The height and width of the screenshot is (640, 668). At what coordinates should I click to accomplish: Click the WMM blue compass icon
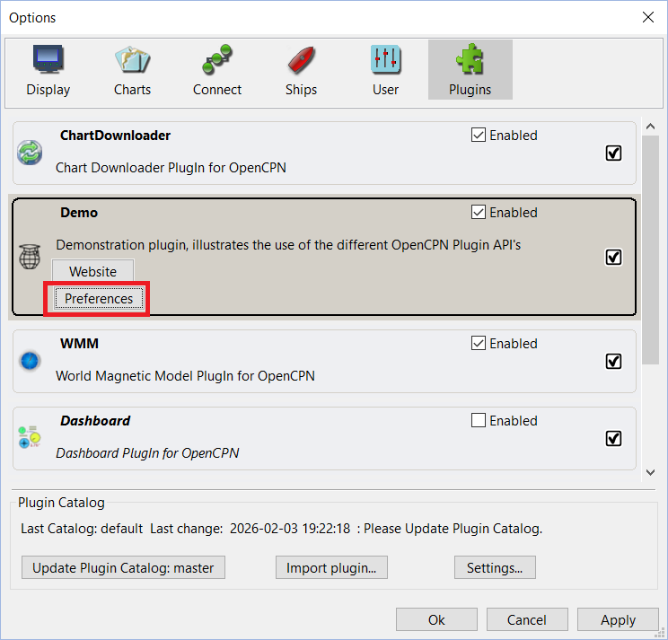[30, 361]
